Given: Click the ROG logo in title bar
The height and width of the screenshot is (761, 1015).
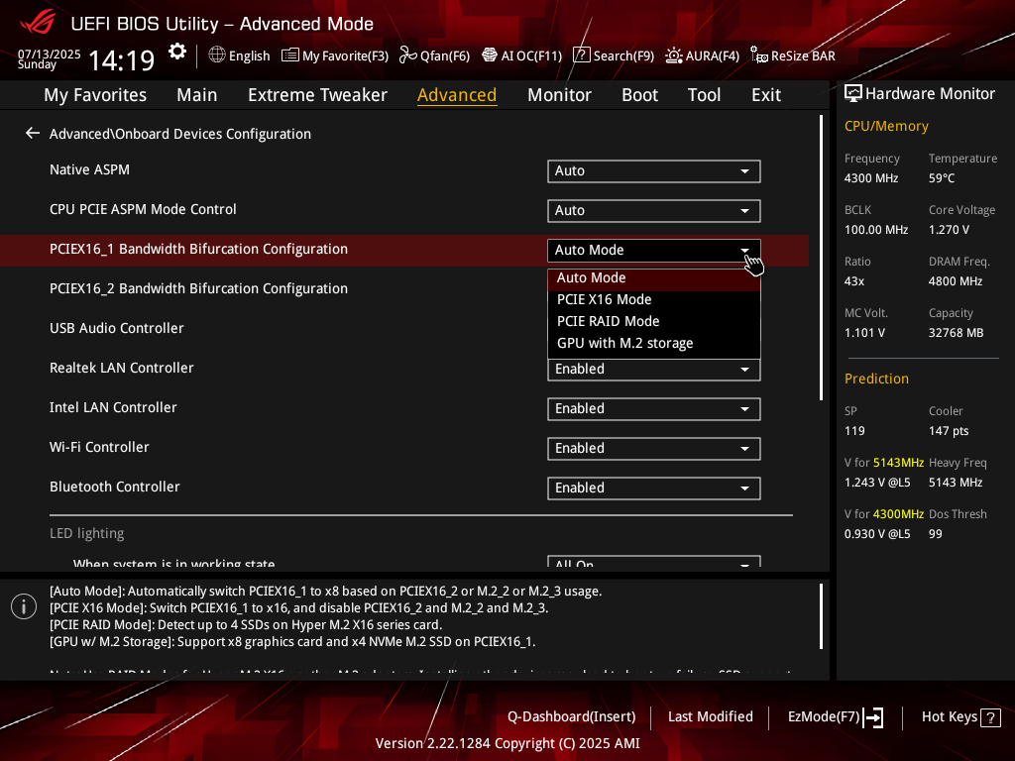Looking at the screenshot, I should point(38,22).
